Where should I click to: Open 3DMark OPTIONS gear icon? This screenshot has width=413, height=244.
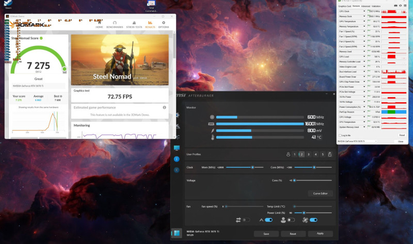click(164, 23)
